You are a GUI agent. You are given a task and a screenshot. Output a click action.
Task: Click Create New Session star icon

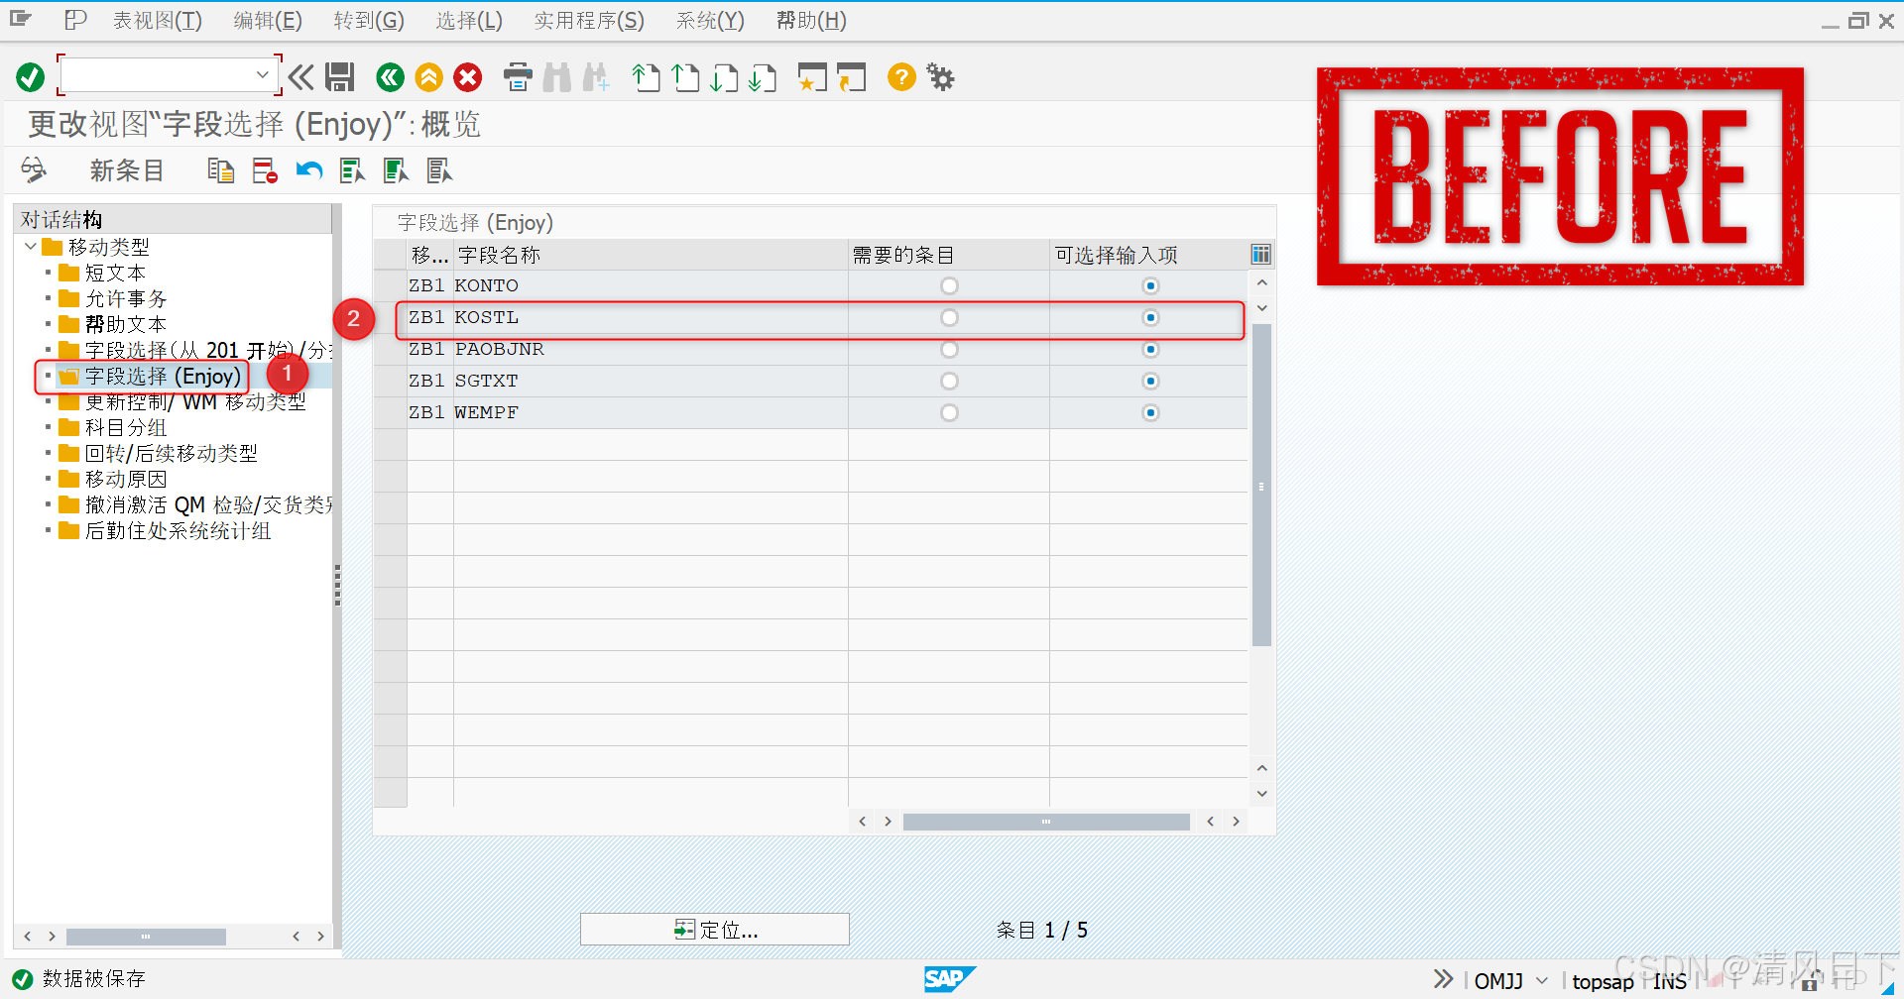tap(812, 77)
